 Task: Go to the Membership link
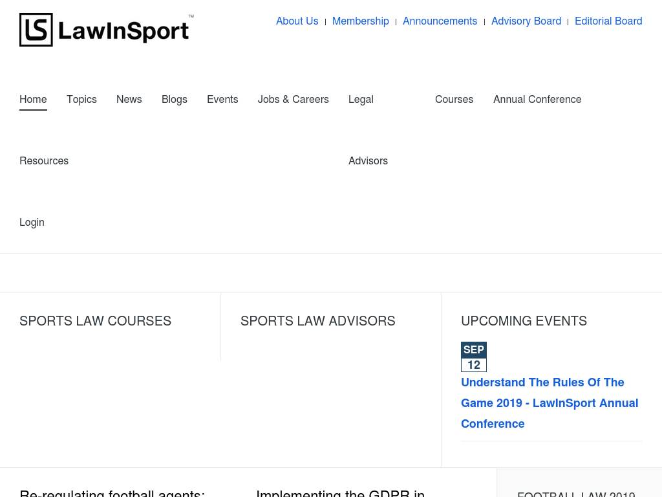(360, 21)
